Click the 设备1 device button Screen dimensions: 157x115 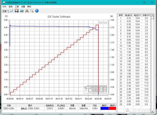[x=5, y=11]
